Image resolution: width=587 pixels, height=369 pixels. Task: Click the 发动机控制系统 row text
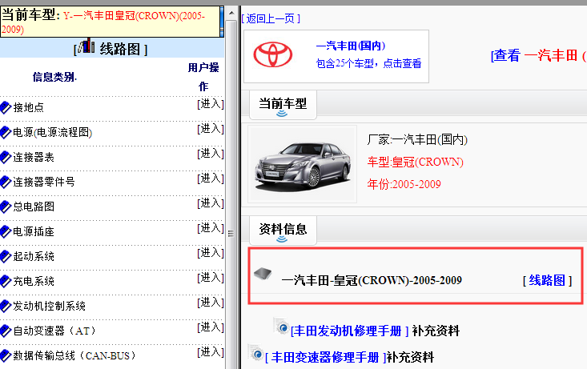pos(49,306)
